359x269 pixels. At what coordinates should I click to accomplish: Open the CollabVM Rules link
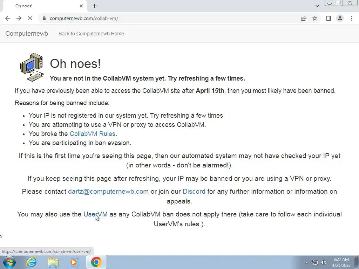pos(93,134)
